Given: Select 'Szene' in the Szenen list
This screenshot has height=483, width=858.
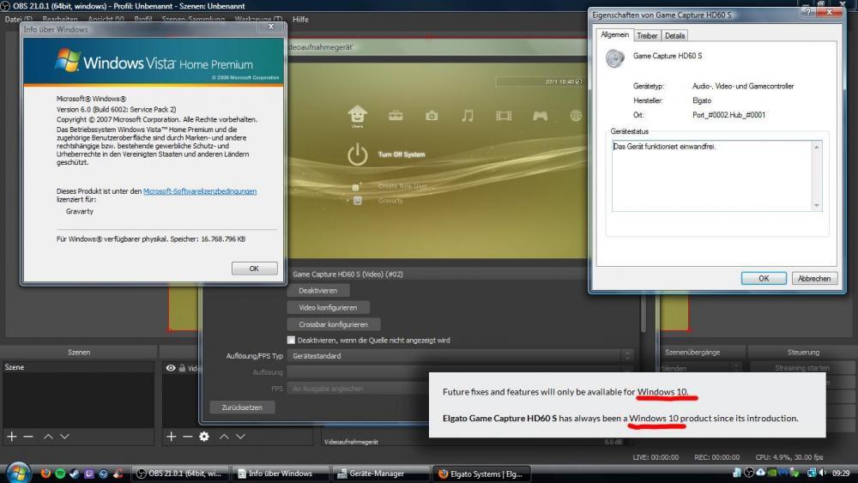Looking at the screenshot, I should (78, 367).
